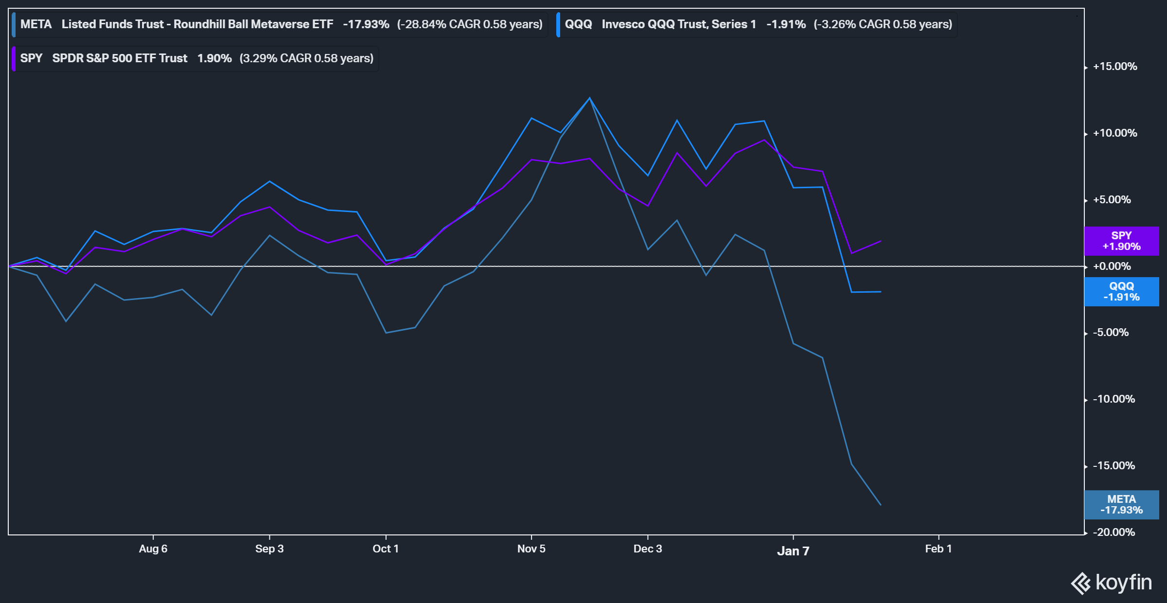Click the SPY +1.90% price tag
The width and height of the screenshot is (1167, 603).
tap(1121, 241)
